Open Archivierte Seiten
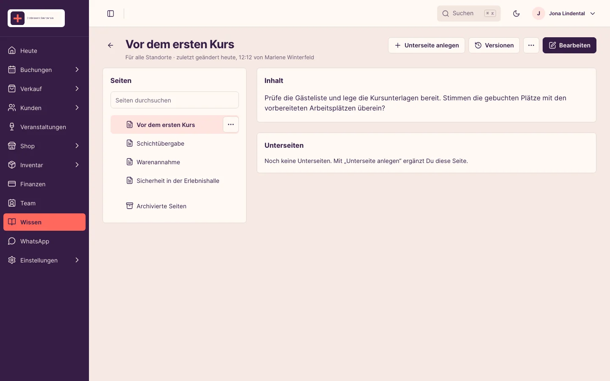This screenshot has width=610, height=381. [x=175, y=206]
